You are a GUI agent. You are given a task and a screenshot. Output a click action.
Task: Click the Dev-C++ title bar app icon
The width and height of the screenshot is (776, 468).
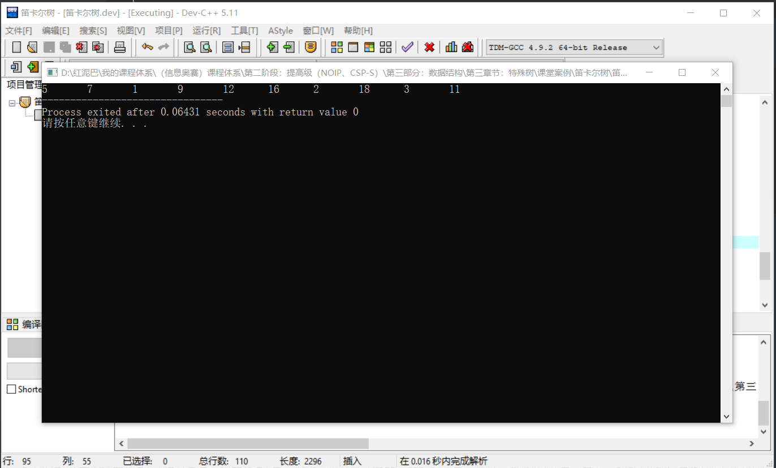[12, 12]
